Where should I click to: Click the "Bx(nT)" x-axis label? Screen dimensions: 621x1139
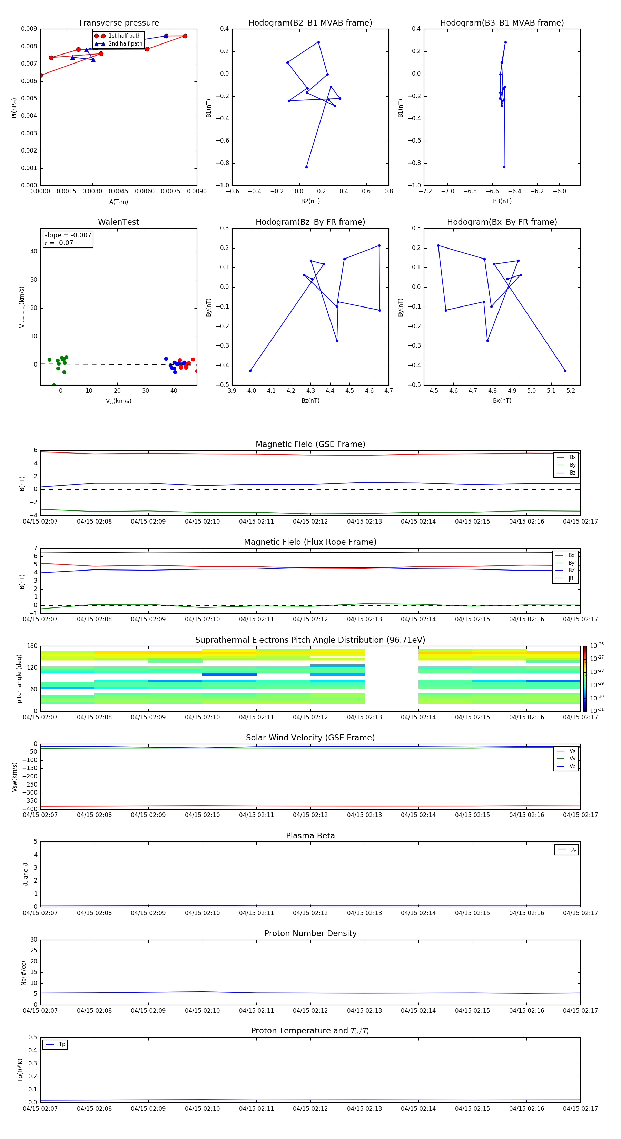pos(502,401)
